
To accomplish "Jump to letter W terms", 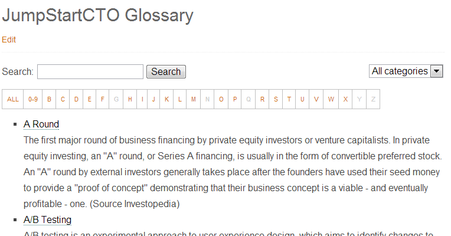I will point(331,99).
